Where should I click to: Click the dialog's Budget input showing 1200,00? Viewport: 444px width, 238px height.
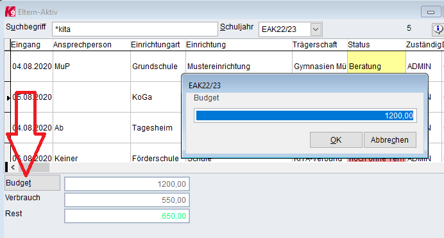[305, 115]
